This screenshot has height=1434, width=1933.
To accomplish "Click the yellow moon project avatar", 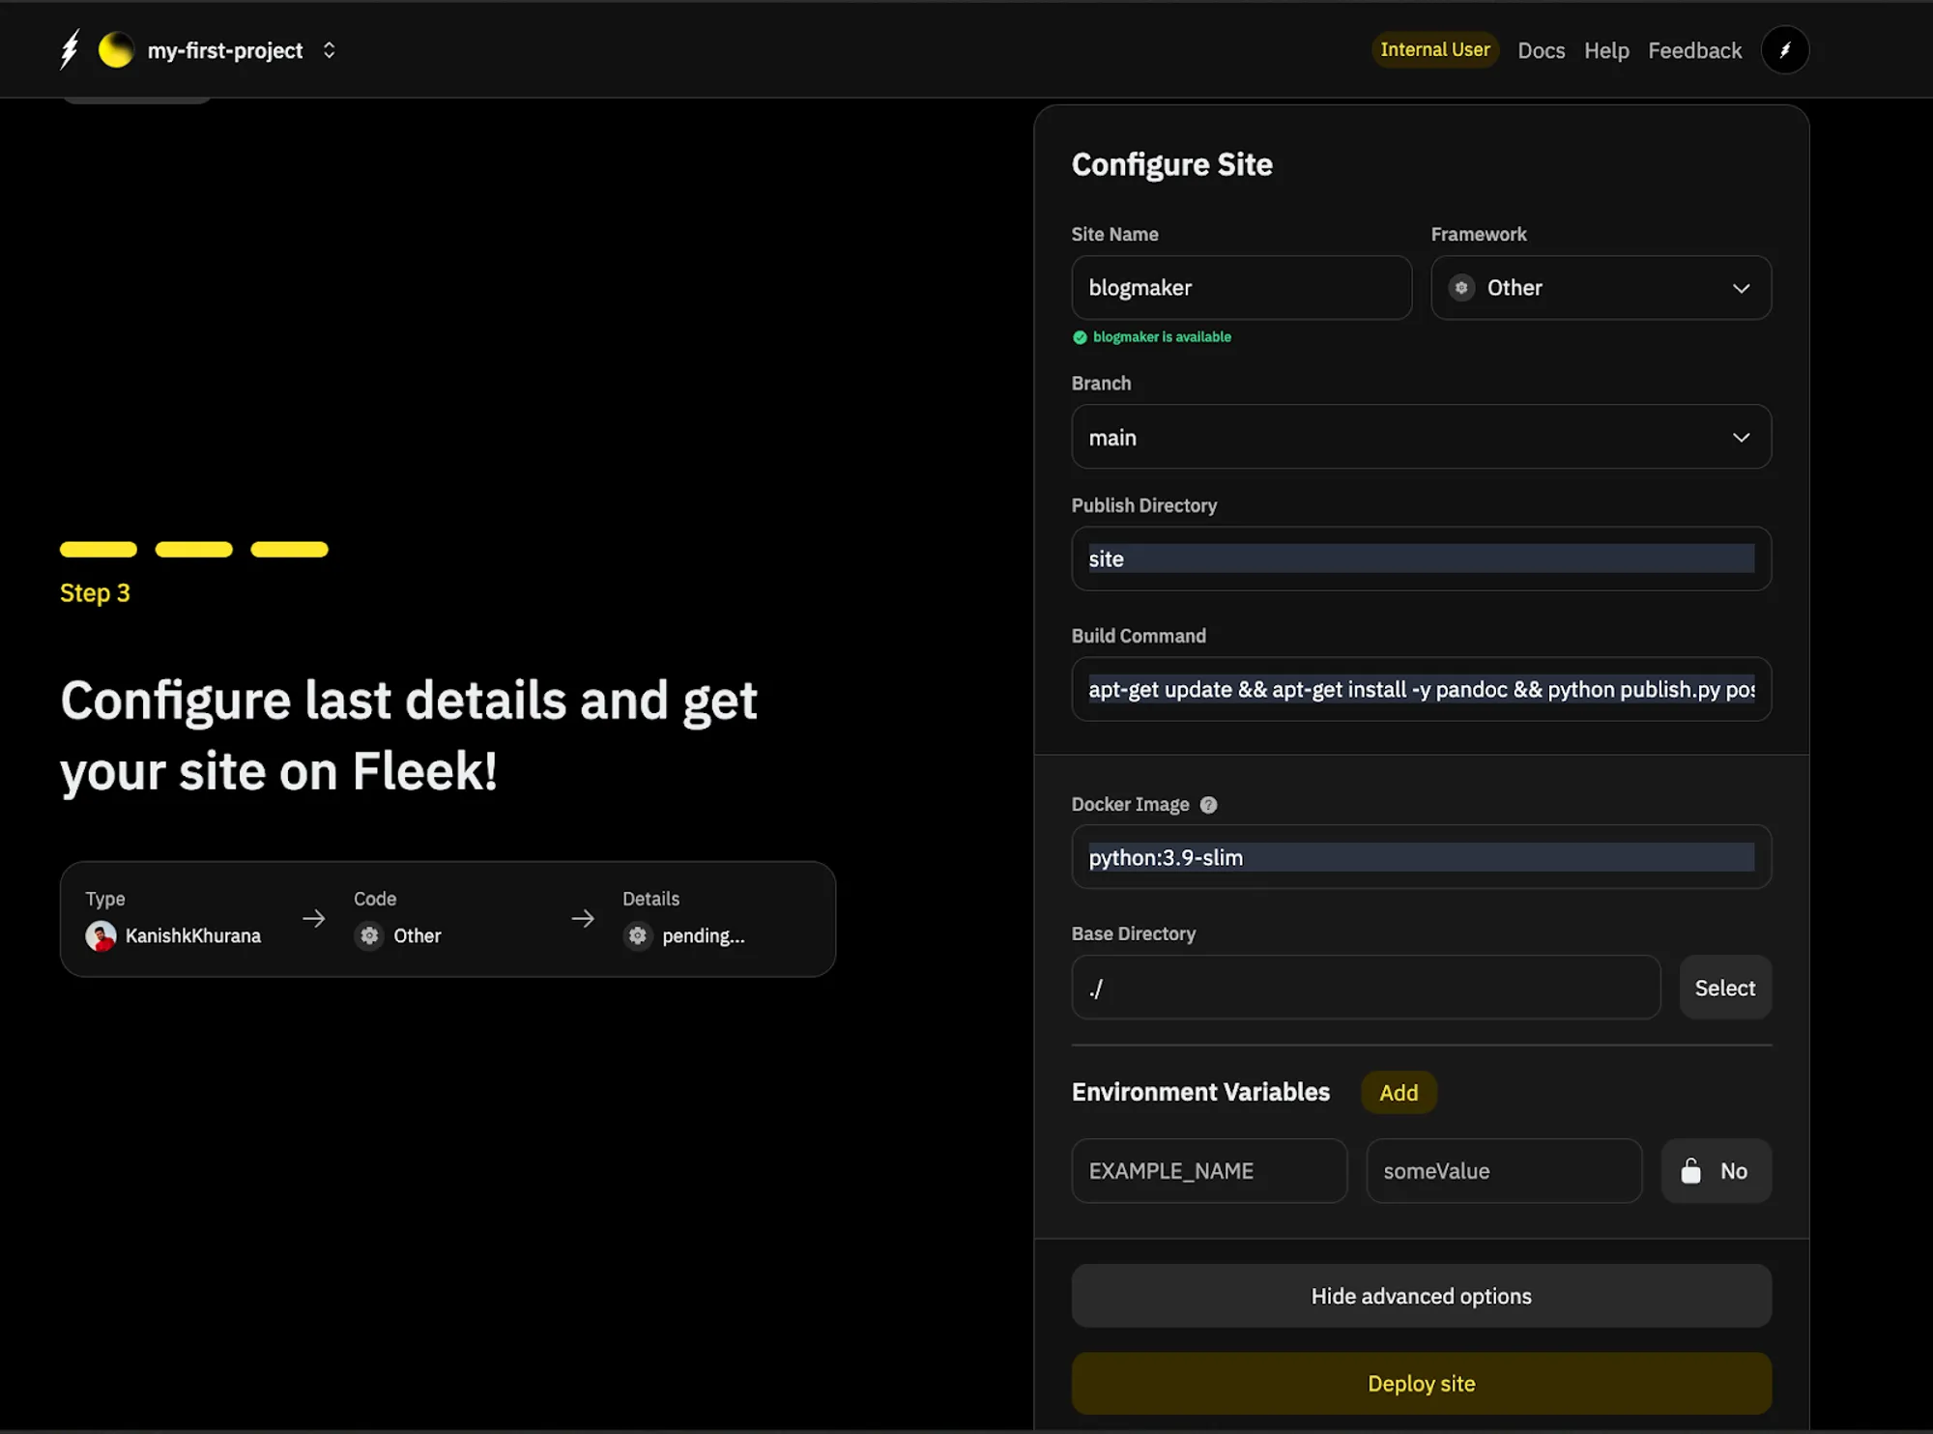I will pyautogui.click(x=116, y=50).
